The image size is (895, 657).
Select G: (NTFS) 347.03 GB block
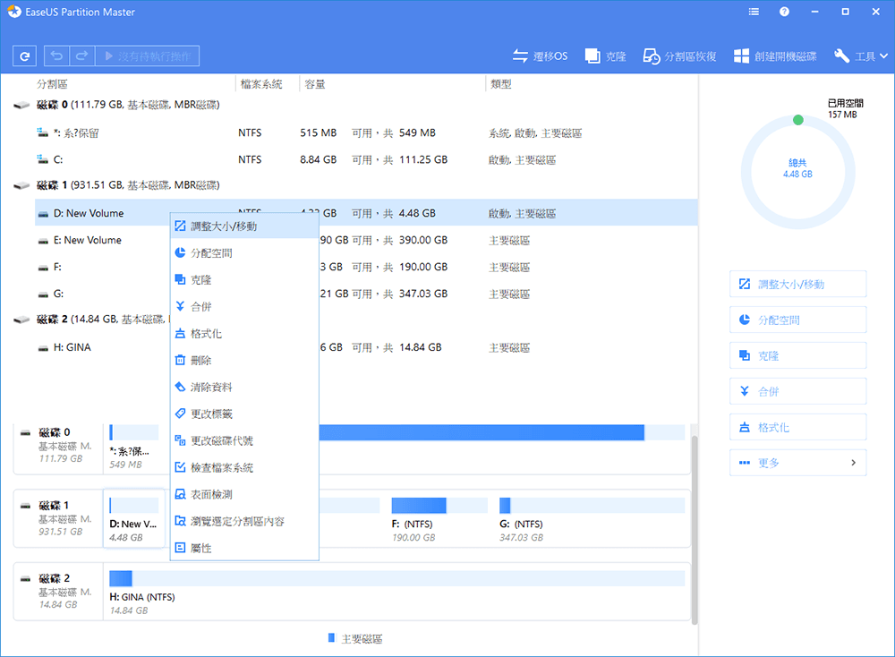pos(592,521)
